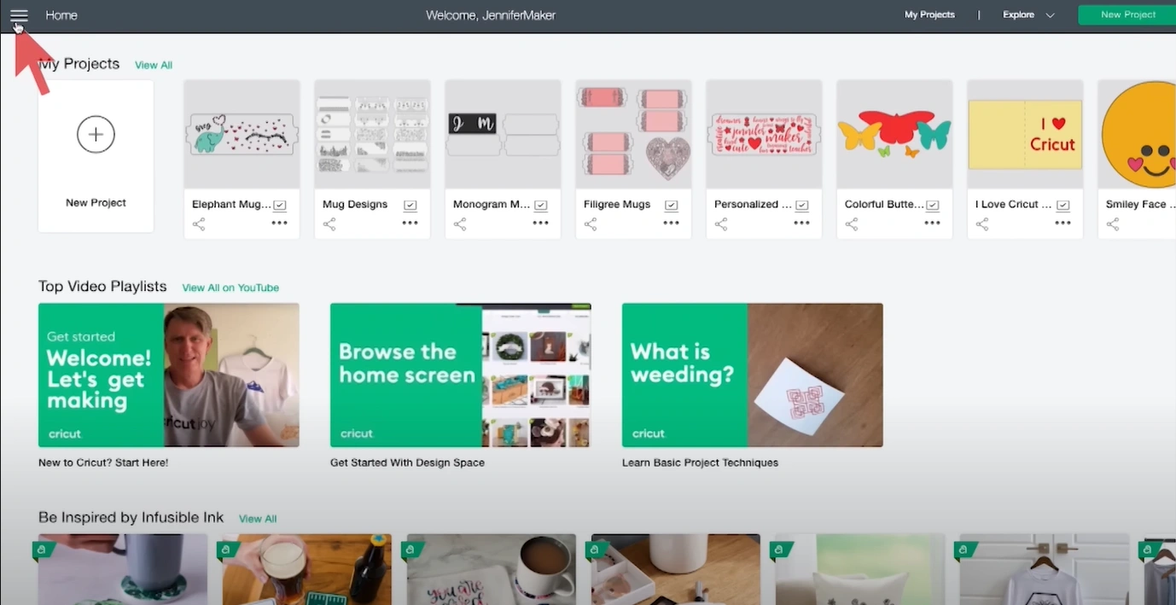1176x605 pixels.
Task: Share the Elephant Mug project
Action: click(199, 224)
